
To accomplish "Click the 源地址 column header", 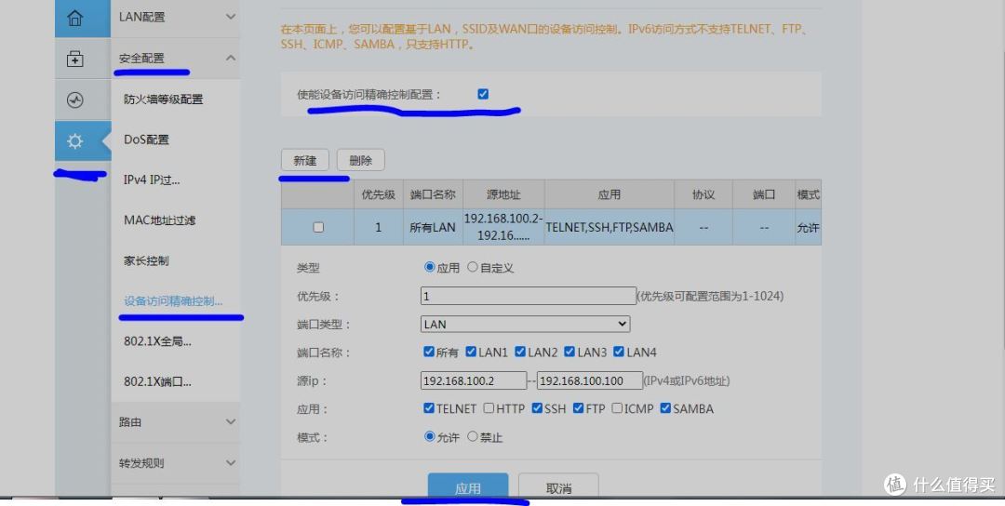I will coord(503,194).
